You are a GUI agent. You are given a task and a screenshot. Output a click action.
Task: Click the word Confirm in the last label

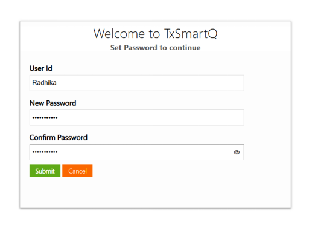coord(42,137)
